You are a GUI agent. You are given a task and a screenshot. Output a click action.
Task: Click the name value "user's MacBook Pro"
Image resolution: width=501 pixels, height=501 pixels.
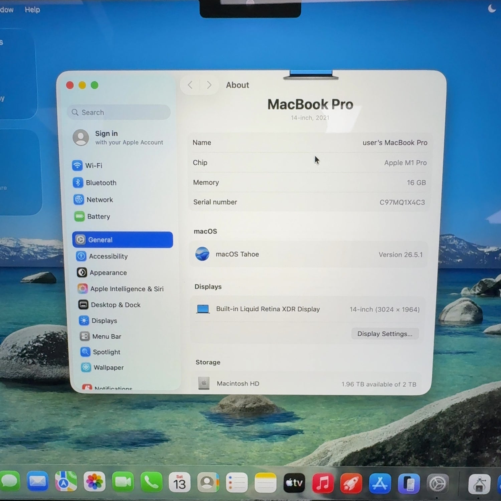point(395,143)
